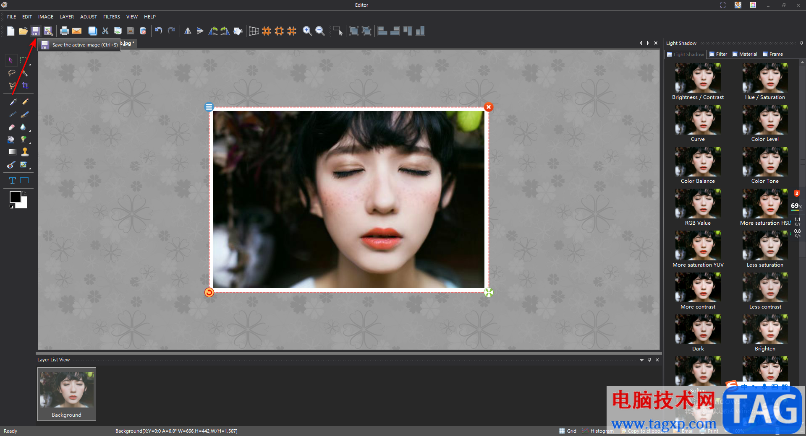Expand the Layer List View dropdown arrow
Image resolution: width=806 pixels, height=436 pixels.
click(x=641, y=360)
